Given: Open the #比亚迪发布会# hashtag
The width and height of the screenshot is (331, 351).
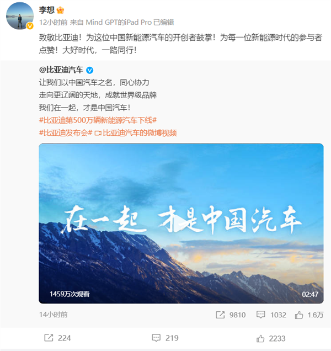Looking at the screenshot, I should point(66,133).
